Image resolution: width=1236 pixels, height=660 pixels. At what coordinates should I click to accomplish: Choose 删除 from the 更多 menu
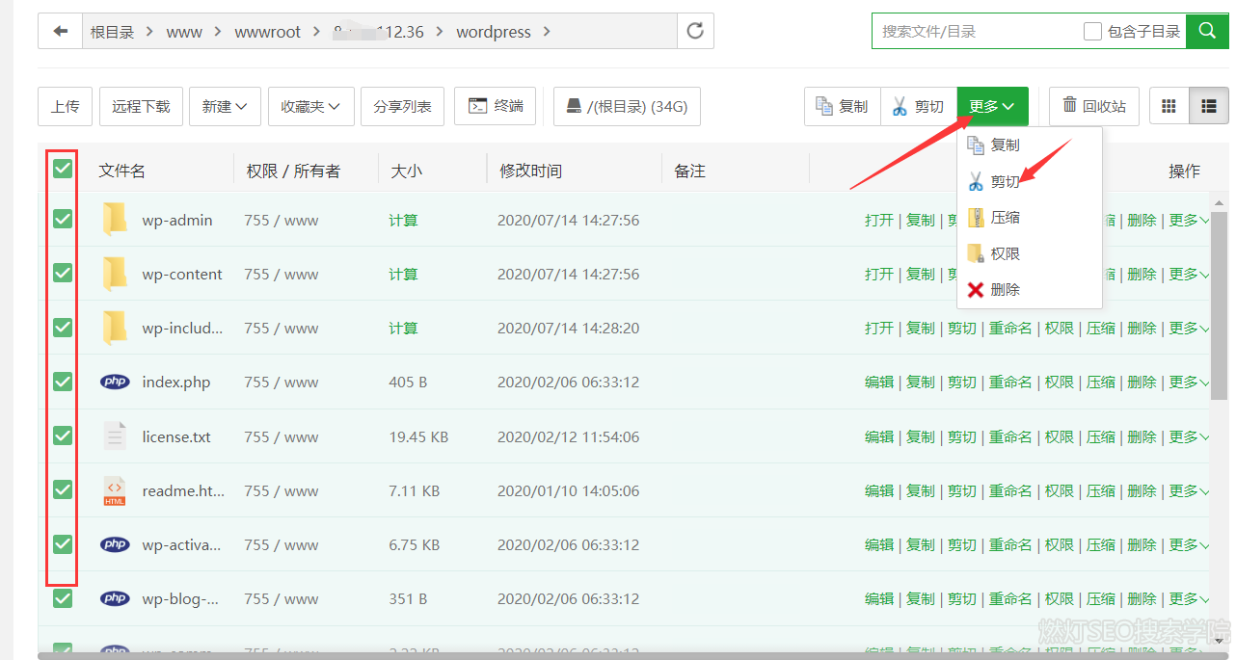[x=1029, y=289]
